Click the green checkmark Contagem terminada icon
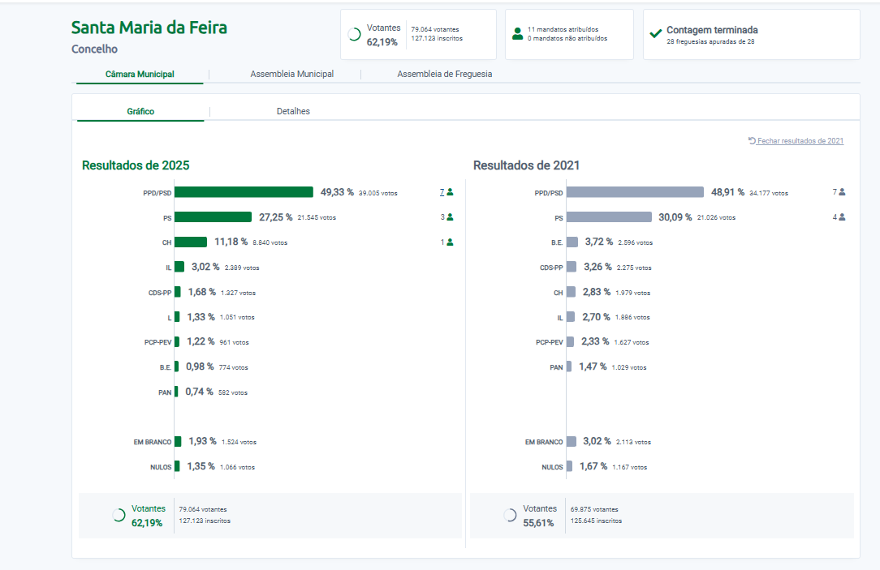The image size is (880, 570). click(655, 34)
